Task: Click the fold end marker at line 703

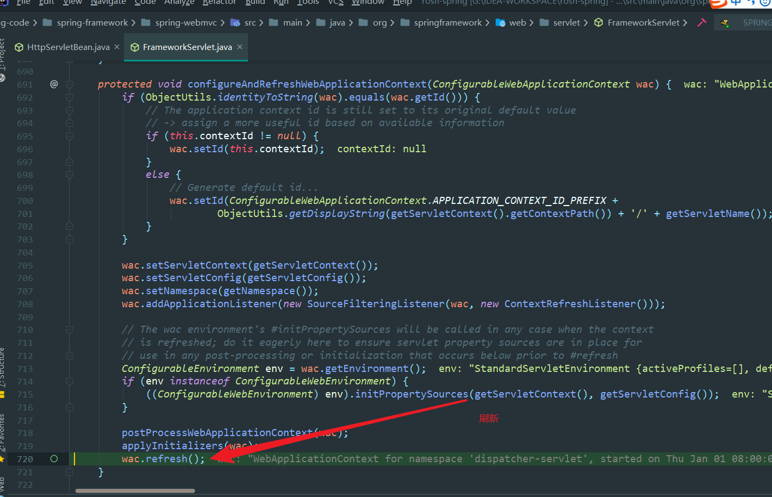Action: coord(70,239)
